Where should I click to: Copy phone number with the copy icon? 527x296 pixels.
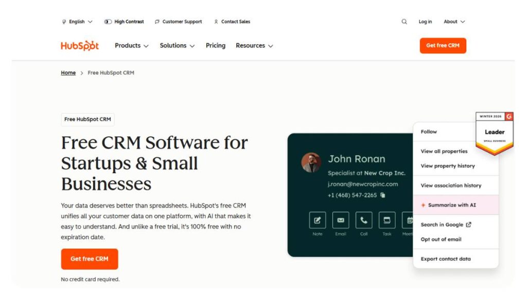coord(382,195)
